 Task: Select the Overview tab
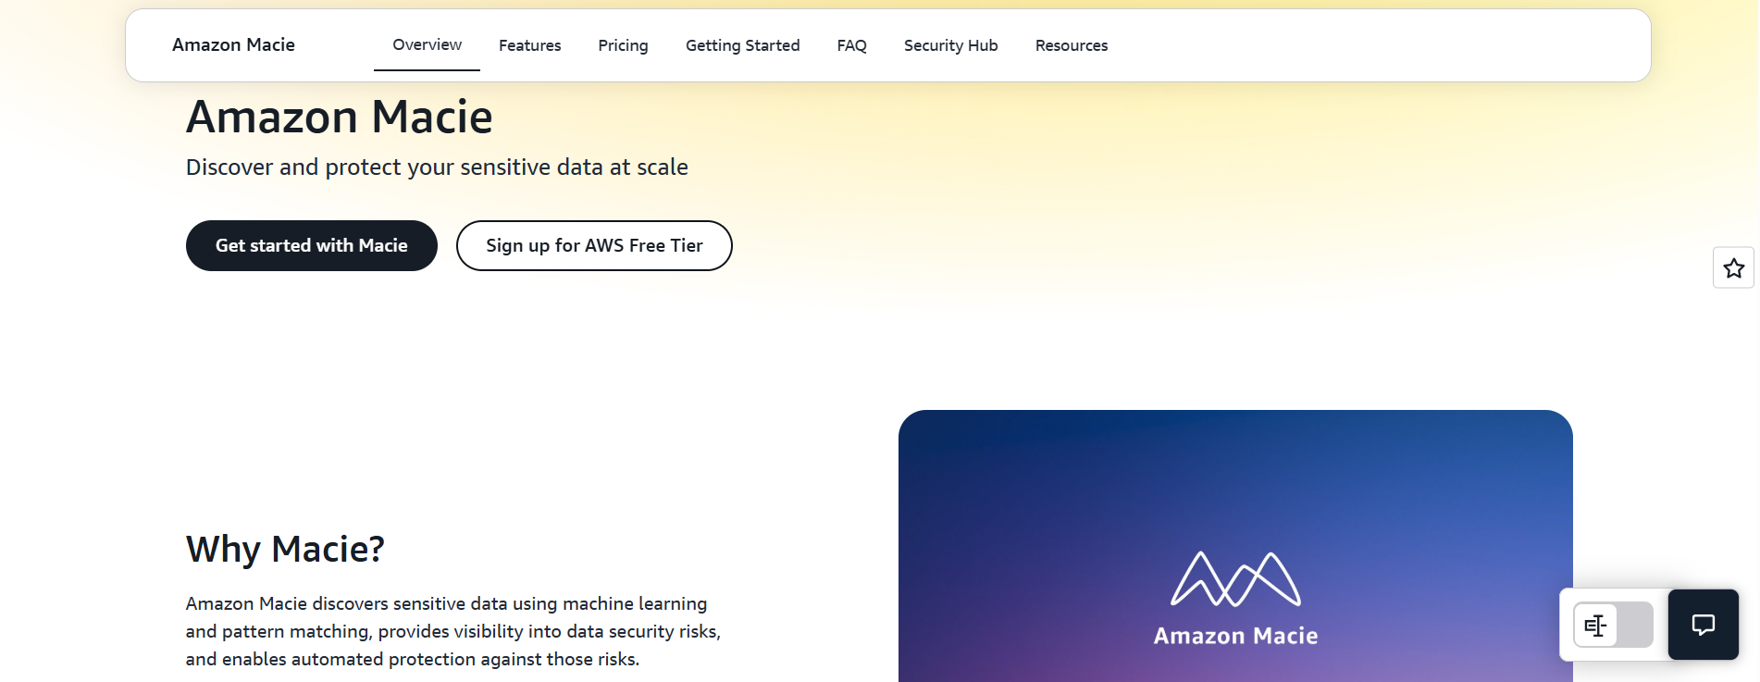pyautogui.click(x=427, y=45)
